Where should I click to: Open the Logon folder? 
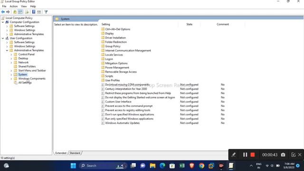coord(109,59)
